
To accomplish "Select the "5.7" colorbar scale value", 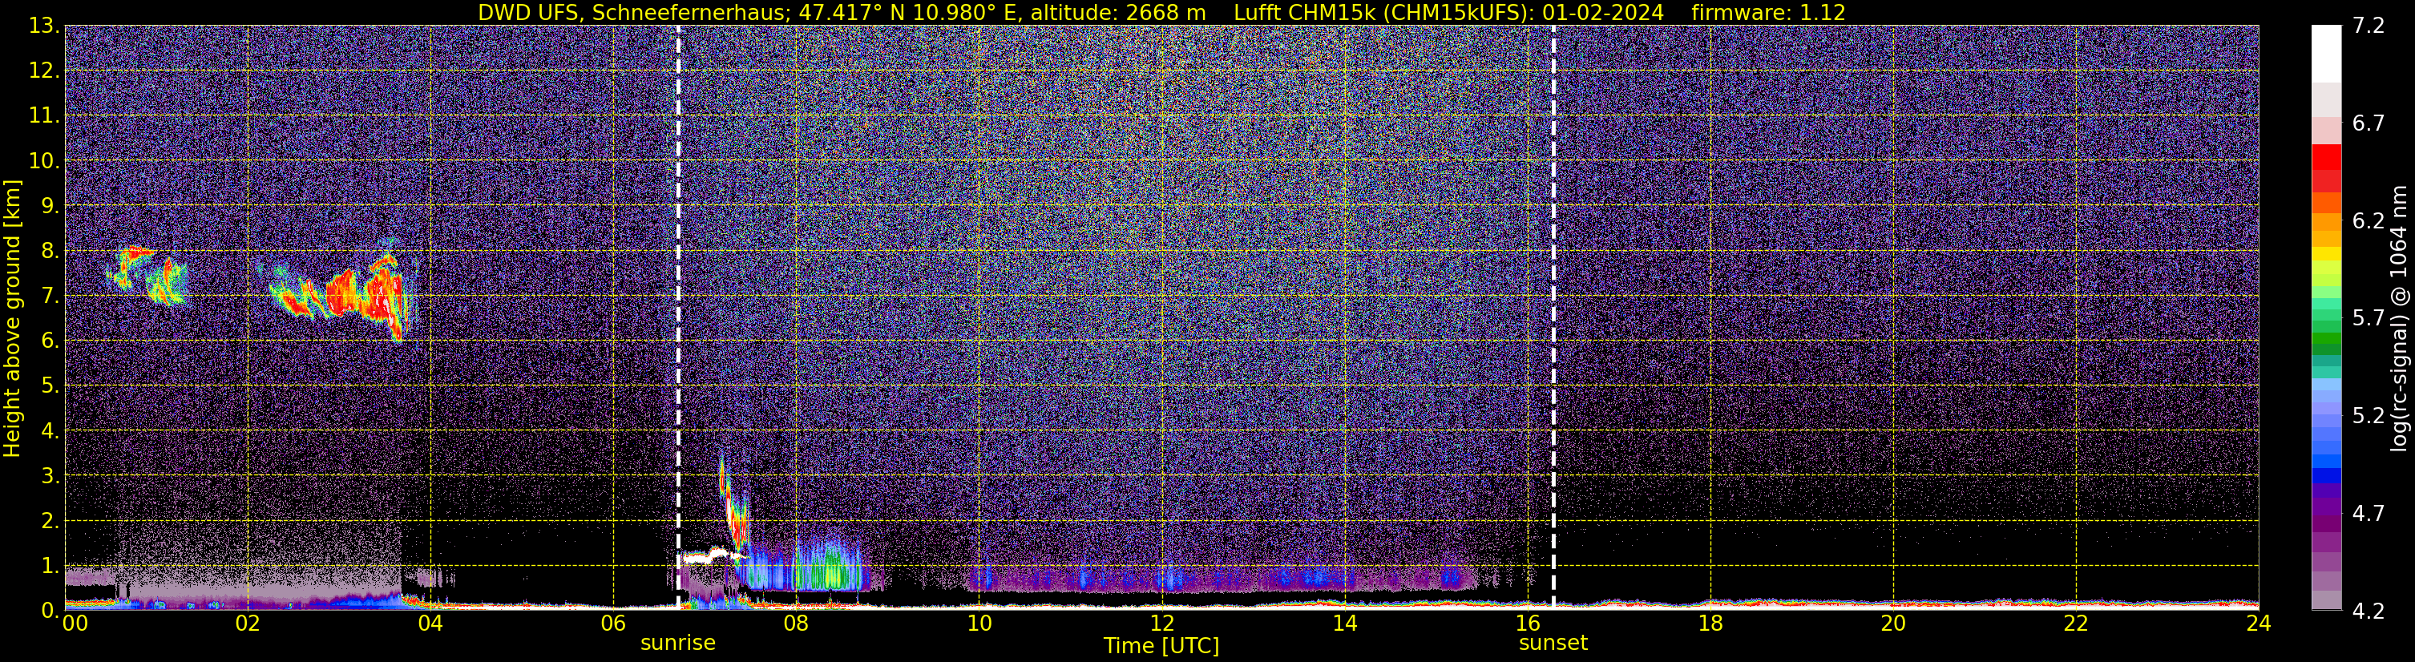I will pos(2369,318).
